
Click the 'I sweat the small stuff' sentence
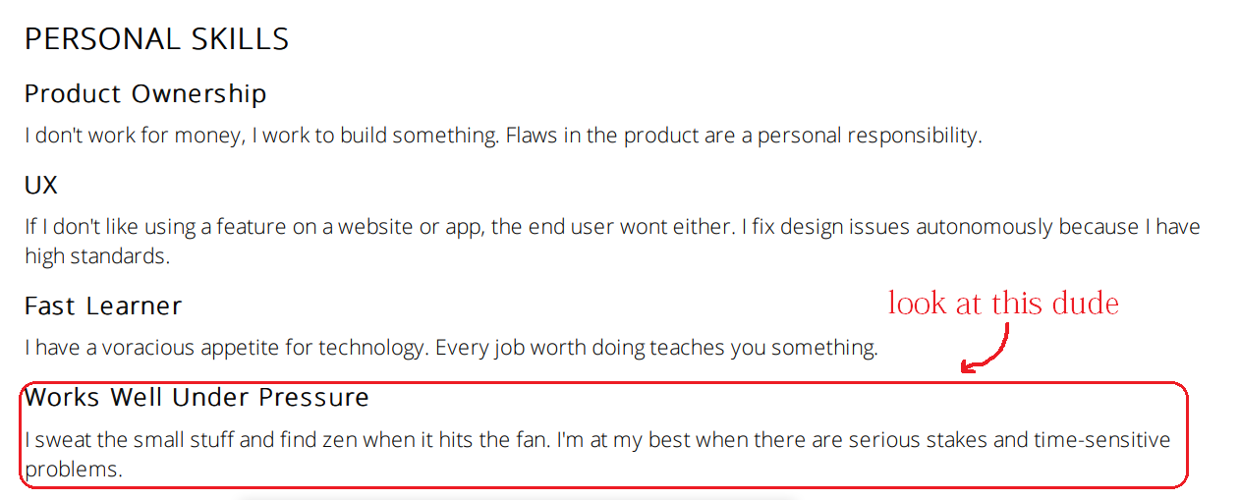click(x=287, y=440)
